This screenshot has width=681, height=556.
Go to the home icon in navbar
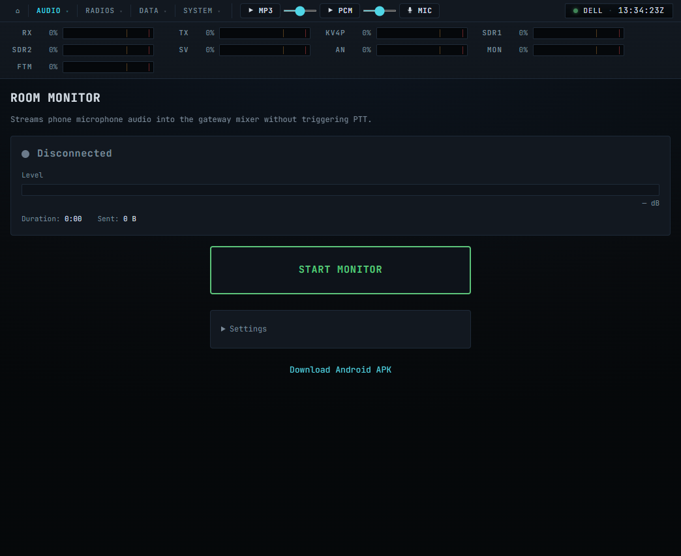click(x=18, y=11)
